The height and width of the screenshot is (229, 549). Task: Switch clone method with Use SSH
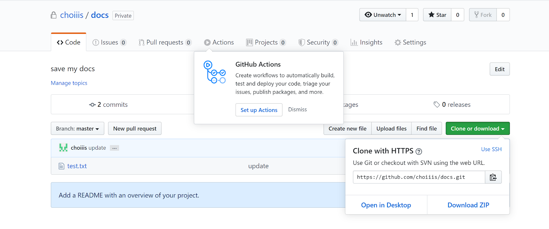coord(491,149)
